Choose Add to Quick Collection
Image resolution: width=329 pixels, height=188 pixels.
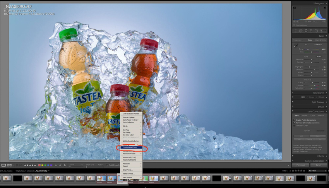131,141
